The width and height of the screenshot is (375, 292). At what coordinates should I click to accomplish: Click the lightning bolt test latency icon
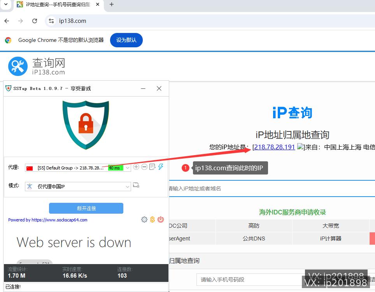pyautogui.click(x=161, y=167)
